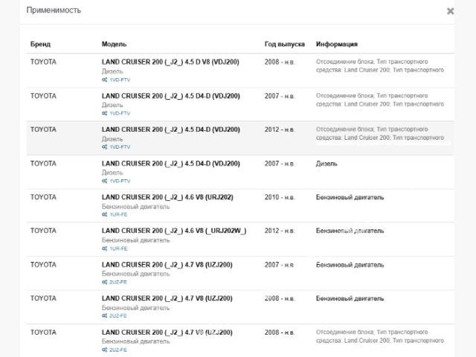Click the Год выпуска column header
The image size is (476, 357).
285,44
